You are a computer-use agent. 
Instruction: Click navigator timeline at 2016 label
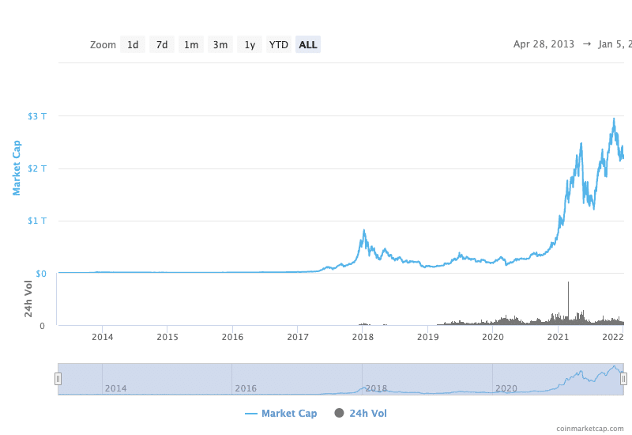(246, 388)
